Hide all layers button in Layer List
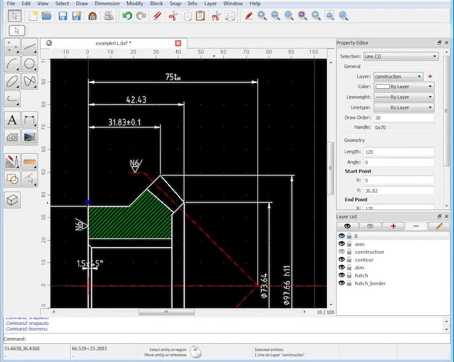454x362 pixels. tap(370, 226)
